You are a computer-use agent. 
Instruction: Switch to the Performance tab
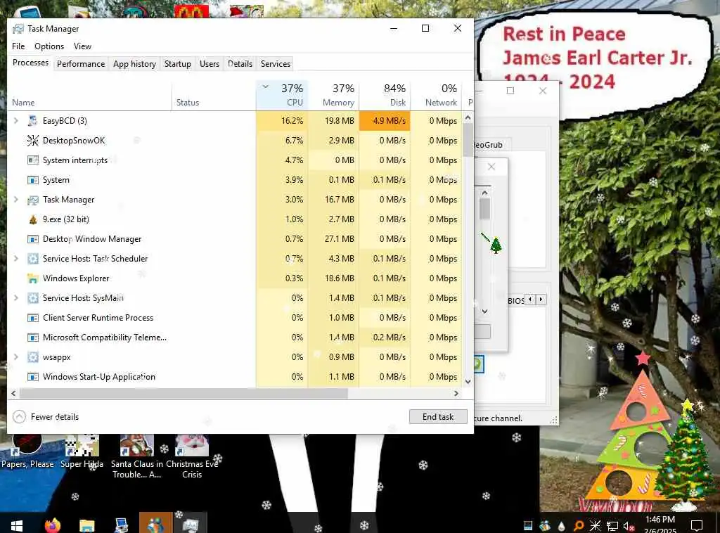(81, 64)
